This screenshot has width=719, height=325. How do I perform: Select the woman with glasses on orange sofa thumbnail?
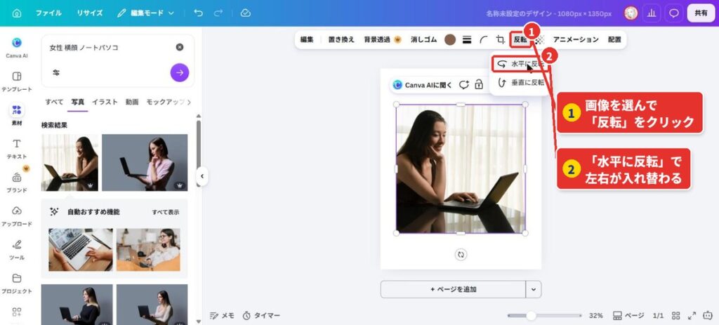tap(148, 250)
